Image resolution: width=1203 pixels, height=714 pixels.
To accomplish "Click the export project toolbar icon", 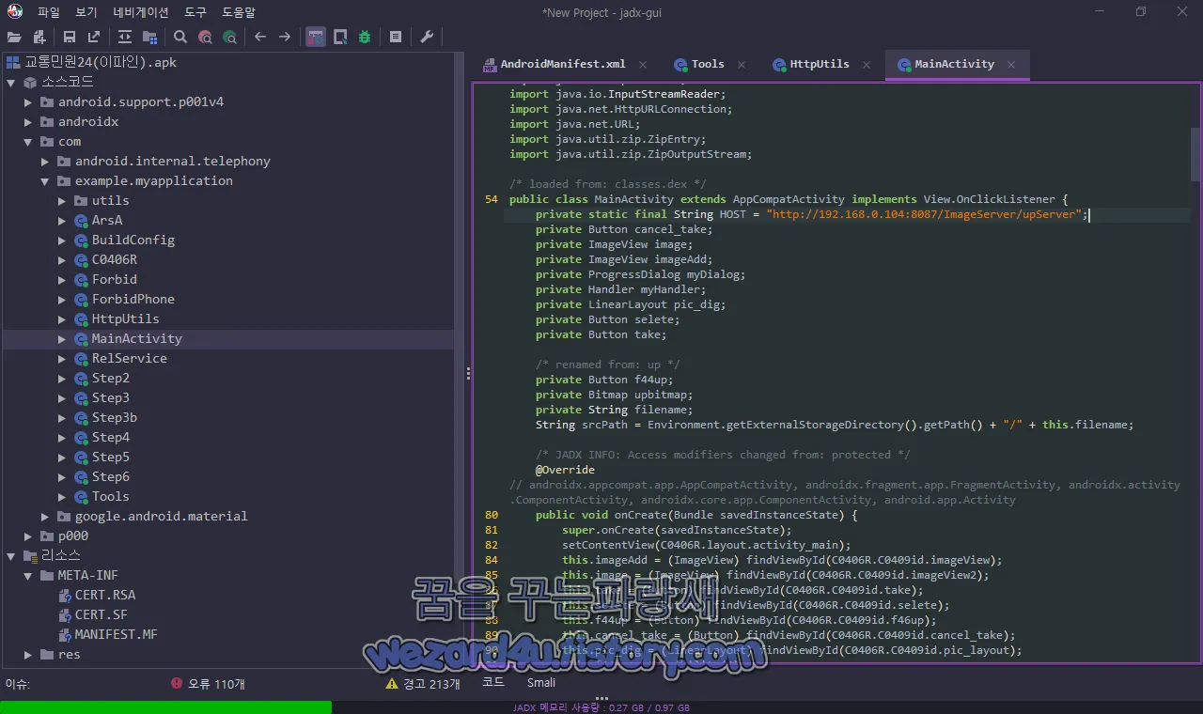I will (x=94, y=37).
